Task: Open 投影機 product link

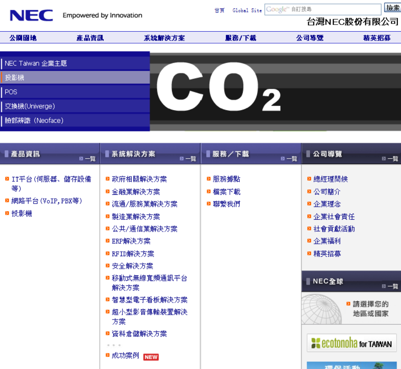Action: 22,213
